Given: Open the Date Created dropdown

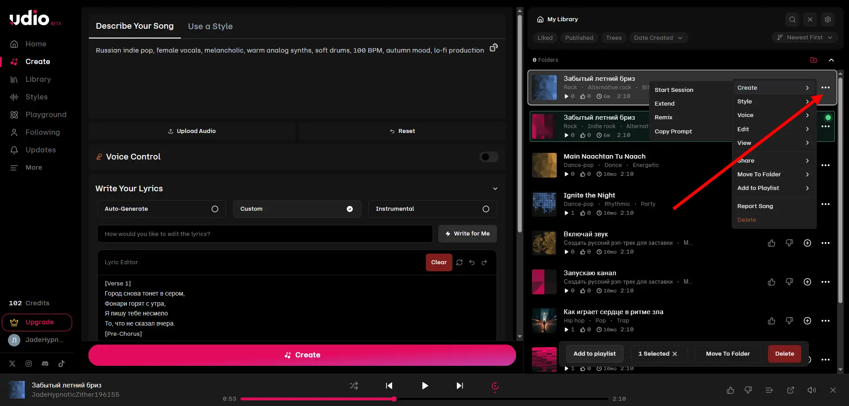Looking at the screenshot, I should (x=658, y=38).
